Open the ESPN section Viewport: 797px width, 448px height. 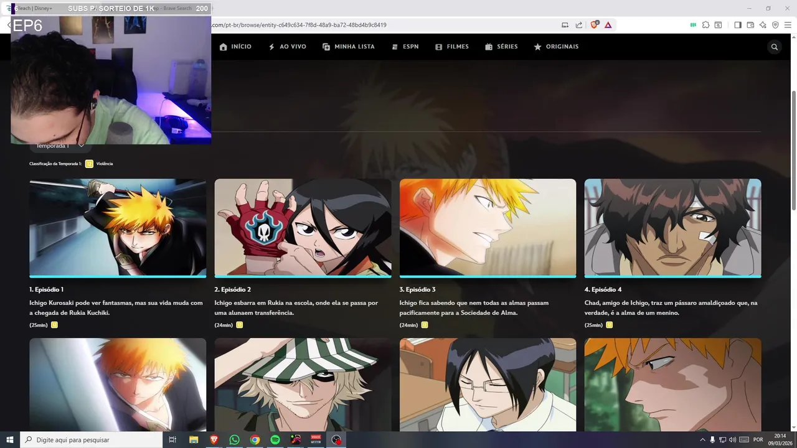(405, 47)
